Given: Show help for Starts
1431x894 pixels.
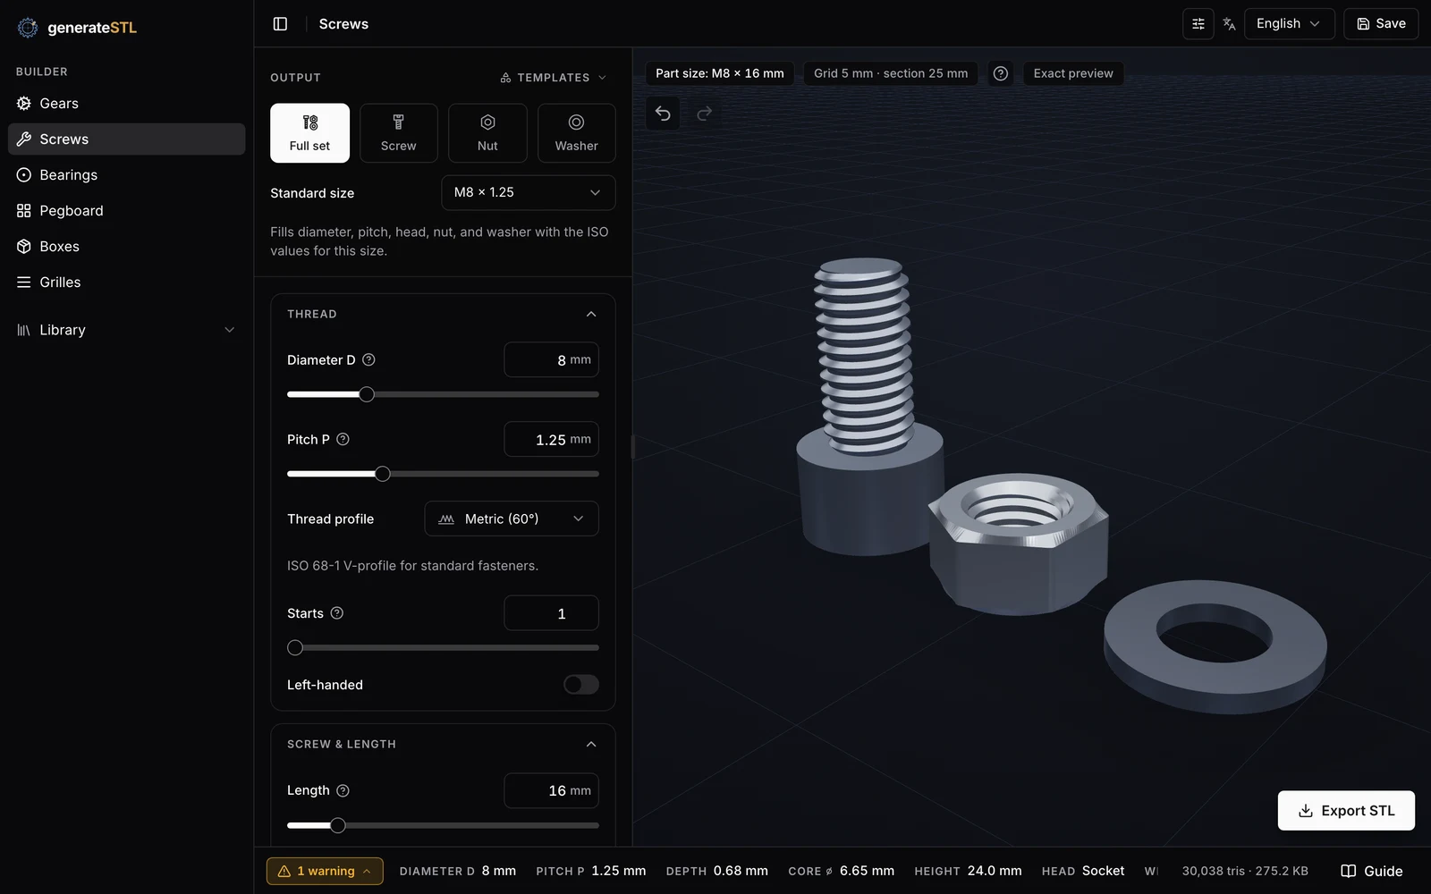Looking at the screenshot, I should click(337, 613).
